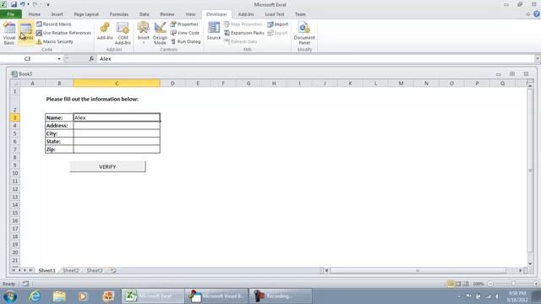Select the Name cell containing Alex
This screenshot has height=304, width=541.
tap(117, 117)
